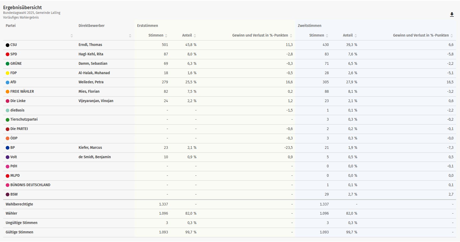Sort Erststimmen by Anteil
The height and width of the screenshot is (242, 460).
195,36
